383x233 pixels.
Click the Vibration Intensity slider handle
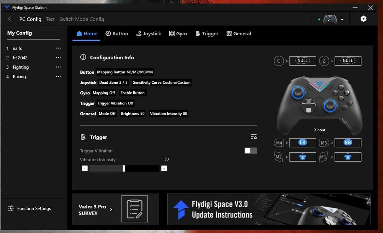click(x=124, y=169)
